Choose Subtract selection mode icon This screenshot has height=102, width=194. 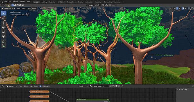pos(17,5)
